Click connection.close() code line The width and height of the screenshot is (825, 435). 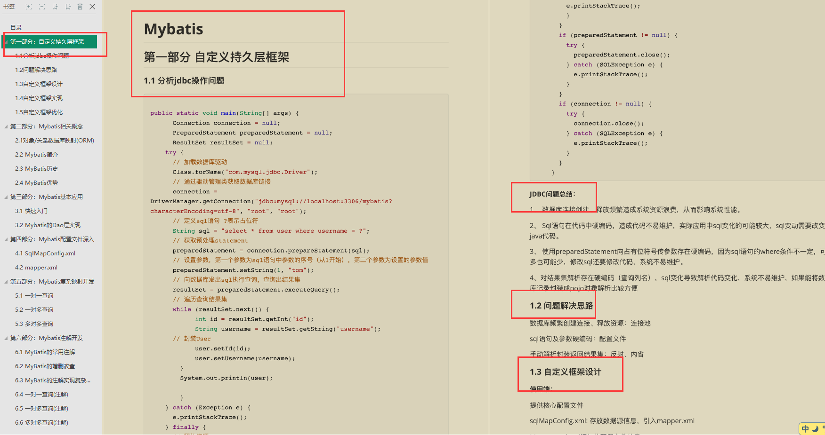pyautogui.click(x=608, y=124)
